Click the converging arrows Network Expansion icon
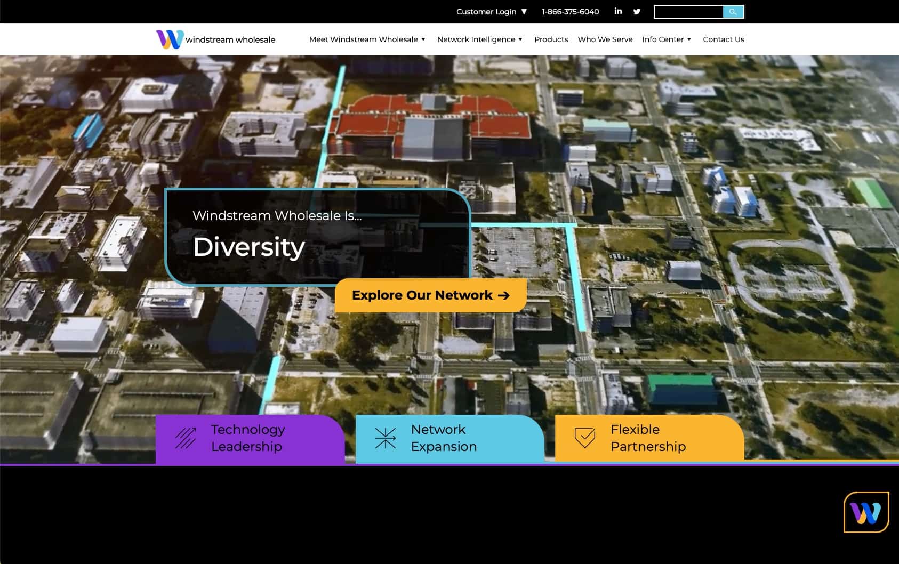 coord(385,438)
